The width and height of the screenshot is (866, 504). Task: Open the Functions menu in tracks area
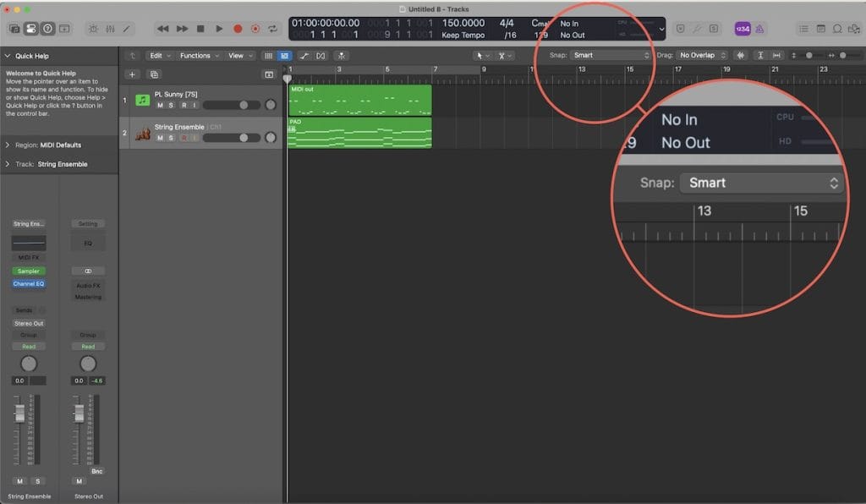click(199, 55)
